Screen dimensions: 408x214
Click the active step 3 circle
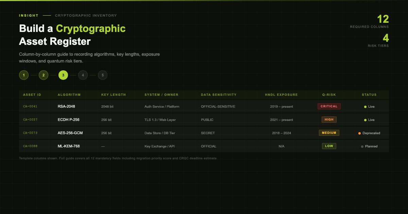point(63,75)
